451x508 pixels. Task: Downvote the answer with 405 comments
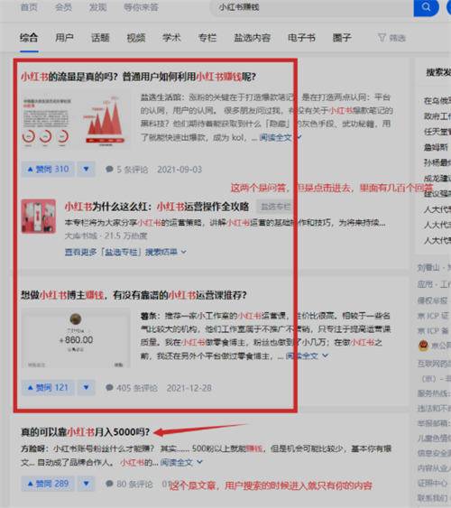click(86, 388)
